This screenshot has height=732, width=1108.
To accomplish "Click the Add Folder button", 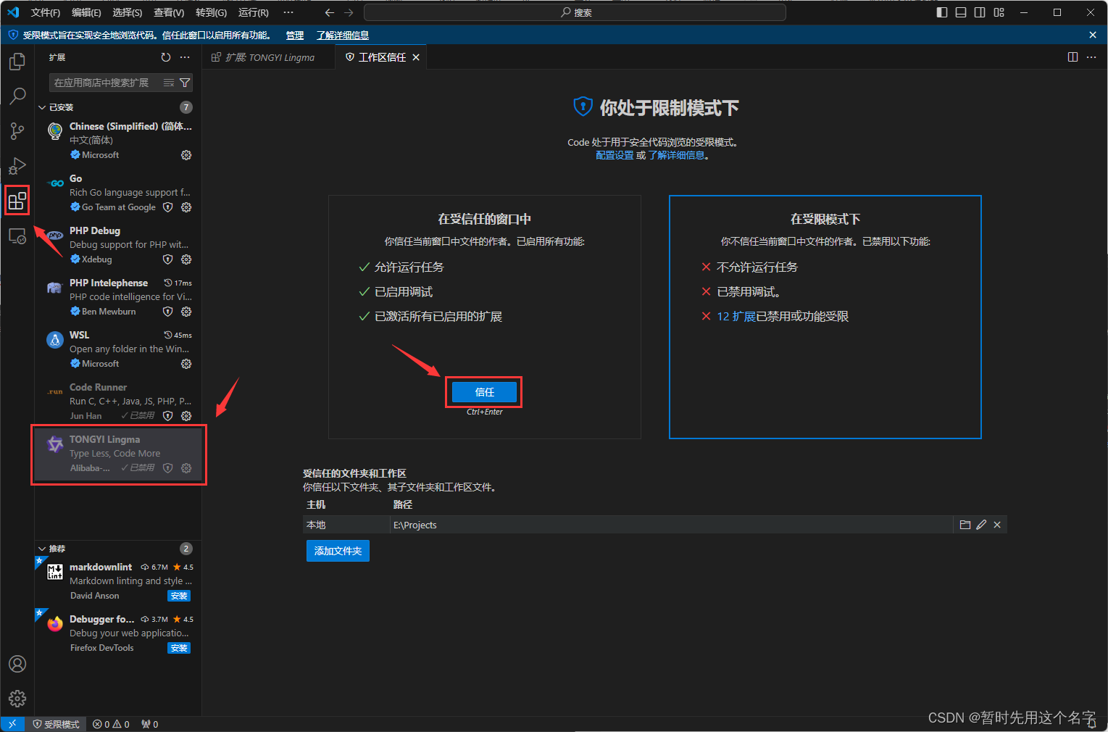I will [338, 551].
